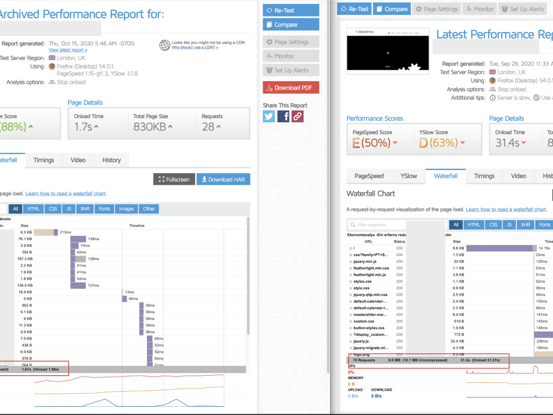Click Set Up Alerts in latest report toolbar
The width and height of the screenshot is (553, 415).
pyautogui.click(x=523, y=9)
